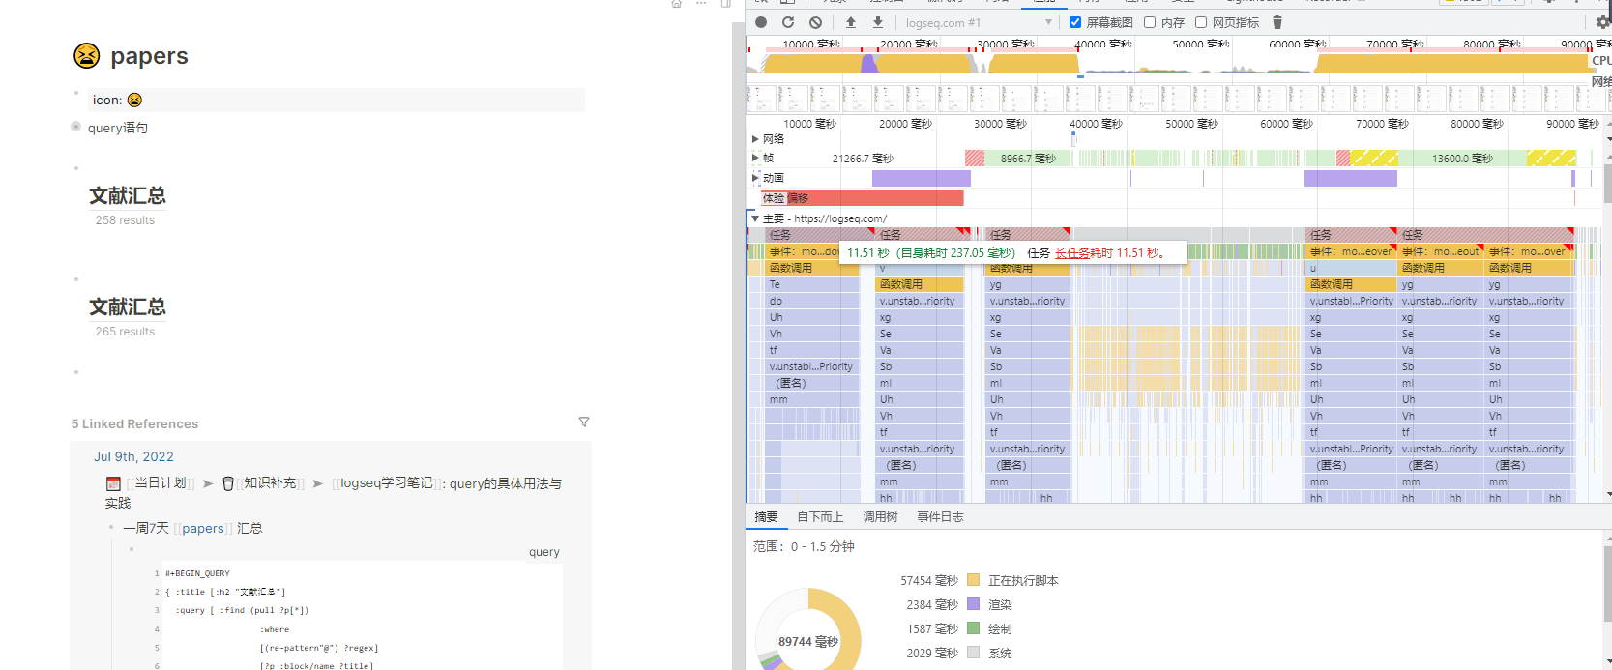Open capture settings gear in Performance panel
Screen dimensions: 1612x670
[1603, 22]
